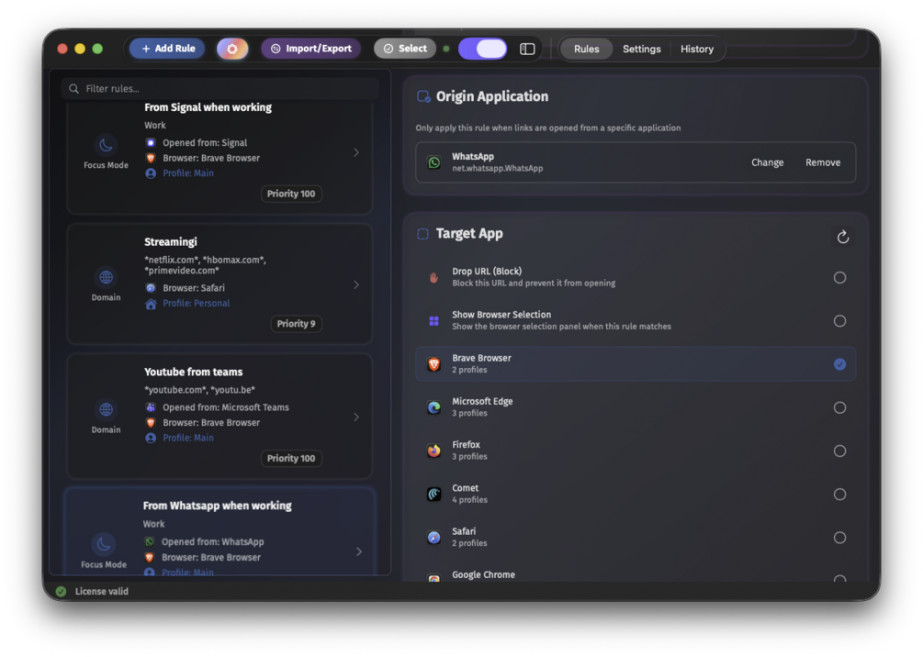Switch to the Rules tab
This screenshot has height=657, width=923.
click(x=586, y=49)
